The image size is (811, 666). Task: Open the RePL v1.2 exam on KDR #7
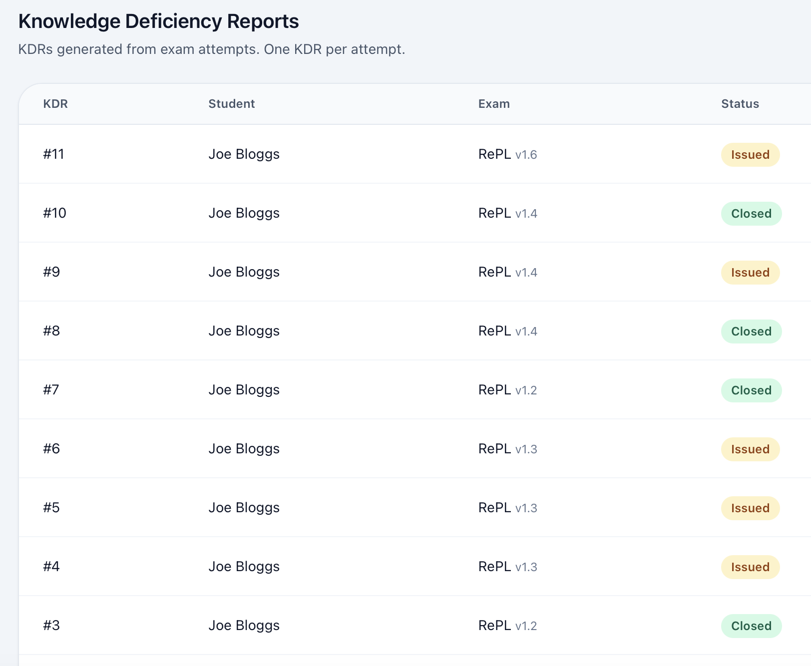click(507, 390)
